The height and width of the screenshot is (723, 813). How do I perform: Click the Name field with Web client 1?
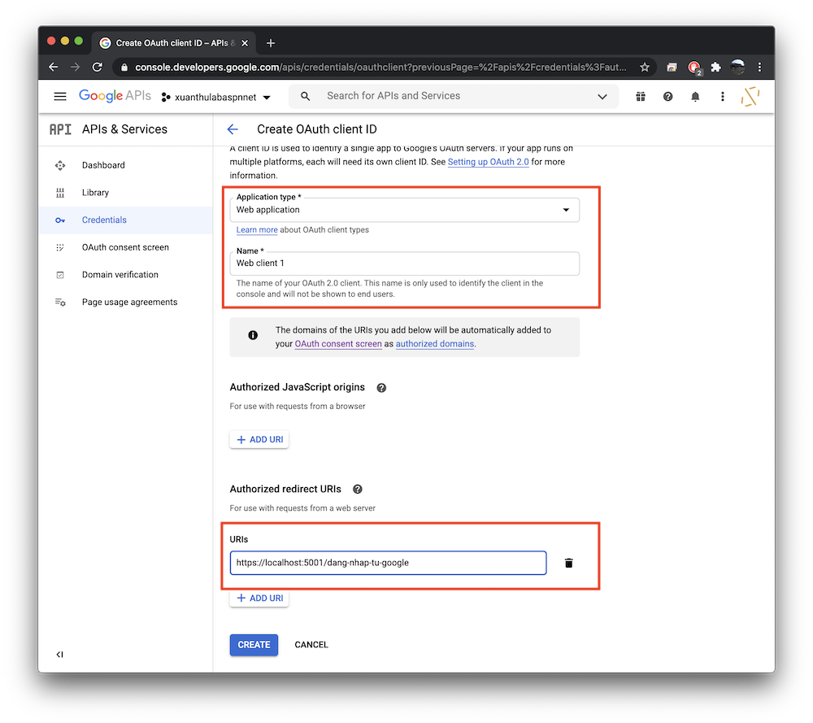pyautogui.click(x=404, y=264)
